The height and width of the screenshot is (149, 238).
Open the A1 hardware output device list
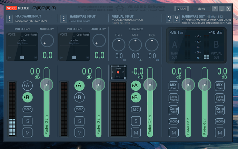pos(169,18)
